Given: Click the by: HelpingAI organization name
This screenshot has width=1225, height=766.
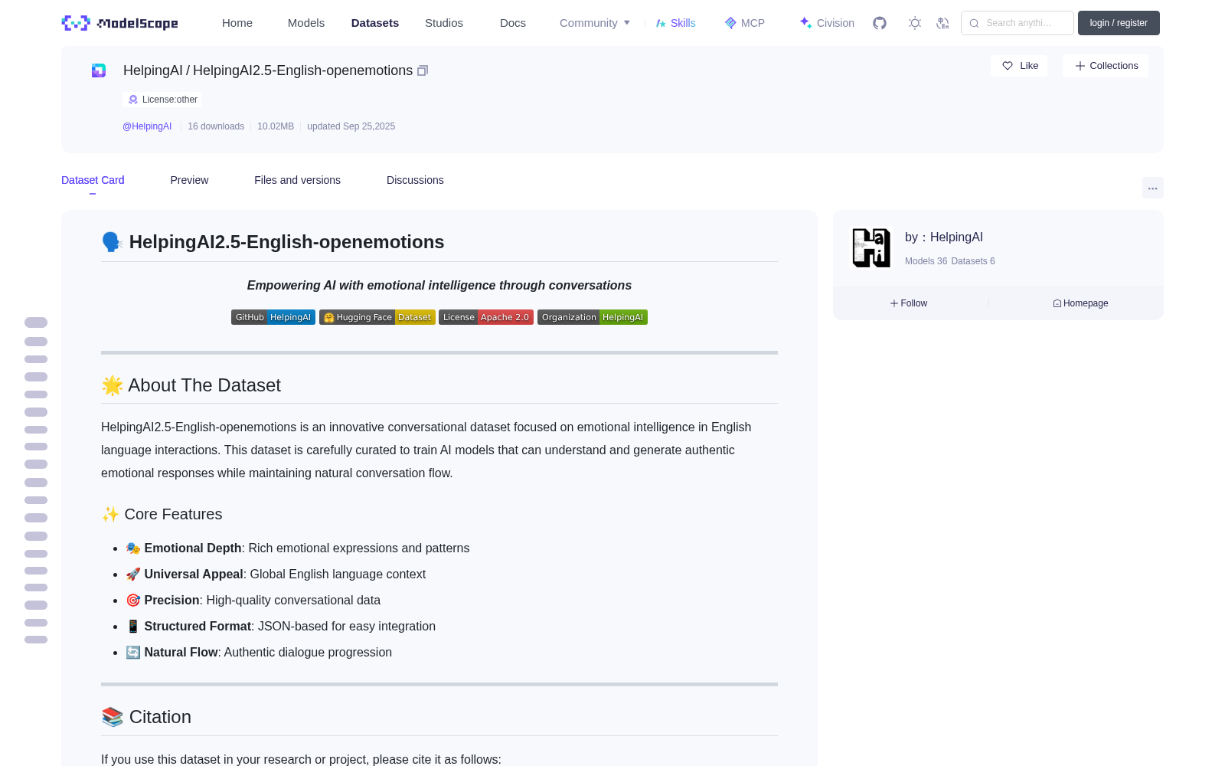Looking at the screenshot, I should coord(944,237).
